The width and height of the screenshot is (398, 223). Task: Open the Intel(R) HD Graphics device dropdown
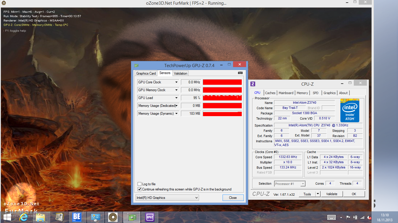click(167, 198)
